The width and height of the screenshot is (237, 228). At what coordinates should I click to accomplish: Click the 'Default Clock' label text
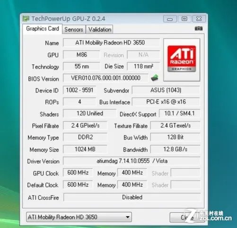click(43, 185)
